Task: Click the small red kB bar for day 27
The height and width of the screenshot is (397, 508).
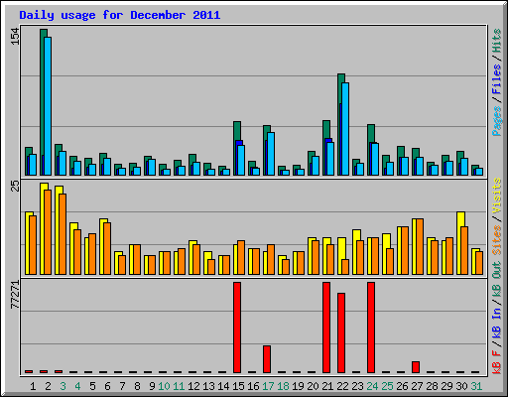Action: coord(416,367)
